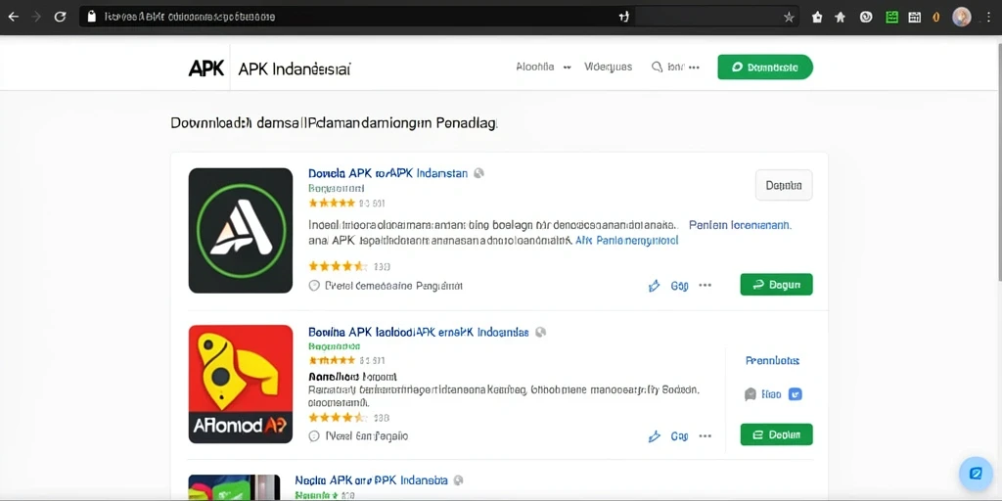Viewport: 1002px width, 501px height.
Task: Open the home-shaped extension icon in the toolbar
Action: [x=817, y=18]
